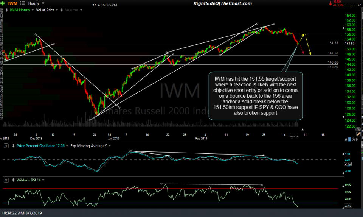363x217 pixels.
Task: Expand the Volume study dropdown
Action: (x=81, y=10)
